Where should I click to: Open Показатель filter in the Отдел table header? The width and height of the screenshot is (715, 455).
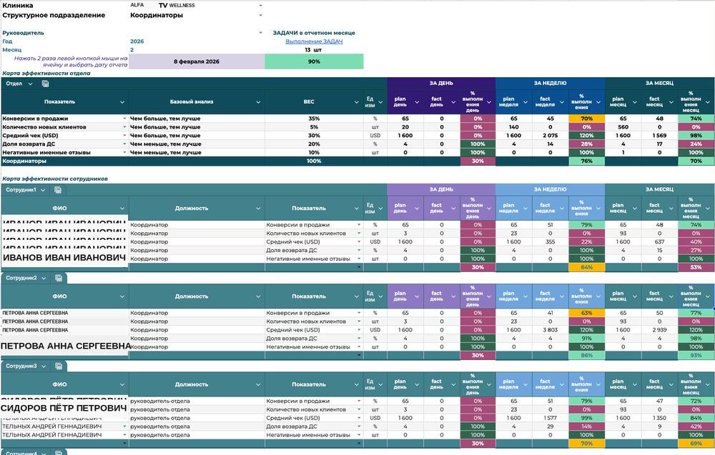point(122,102)
